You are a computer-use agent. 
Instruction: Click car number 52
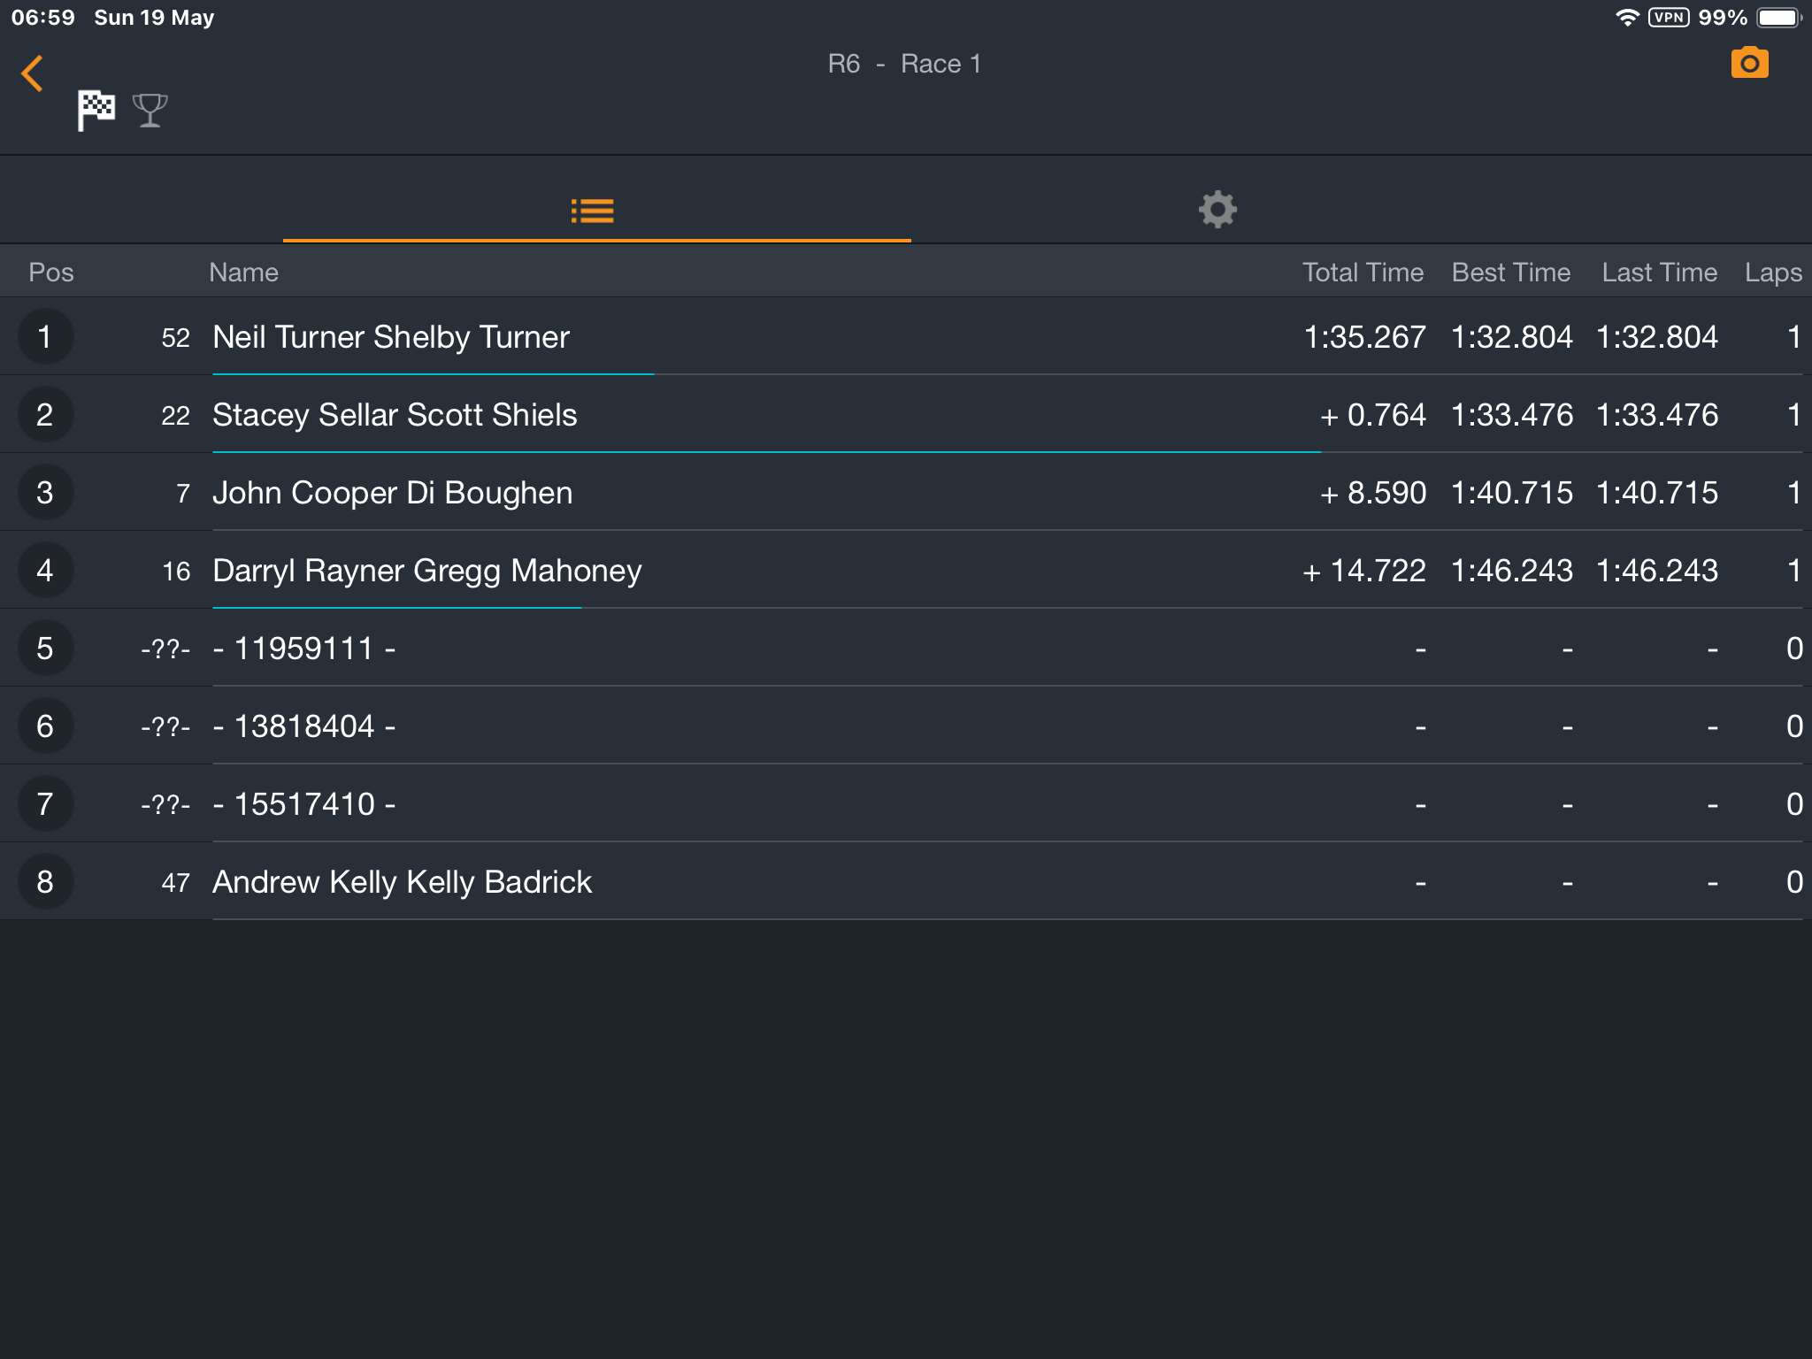pyautogui.click(x=175, y=337)
